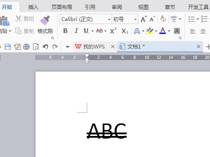This screenshot has width=210, height=157.
Task: Click the Clear Formatting eraser icon
Action: point(163,19)
